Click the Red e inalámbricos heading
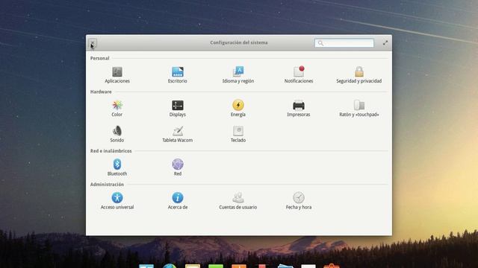Screen dimensions: 478x268 pyautogui.click(x=111, y=151)
